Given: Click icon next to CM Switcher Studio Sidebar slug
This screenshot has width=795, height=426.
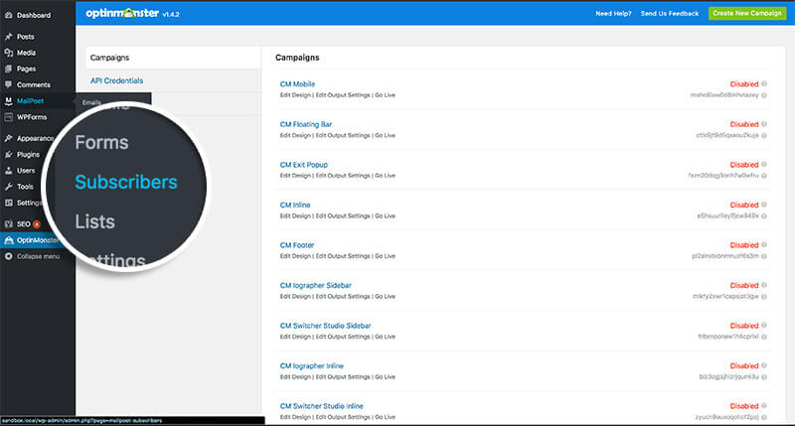Looking at the screenshot, I should (764, 337).
